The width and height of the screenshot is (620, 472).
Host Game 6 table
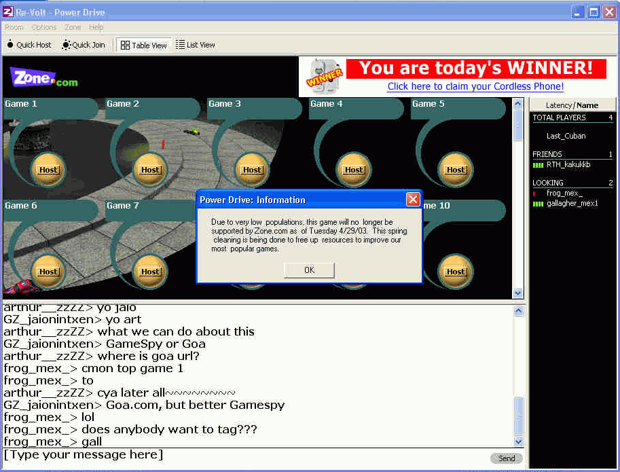click(x=48, y=272)
